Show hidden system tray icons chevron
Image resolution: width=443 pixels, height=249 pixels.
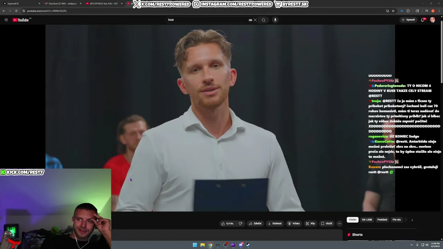click(x=412, y=245)
